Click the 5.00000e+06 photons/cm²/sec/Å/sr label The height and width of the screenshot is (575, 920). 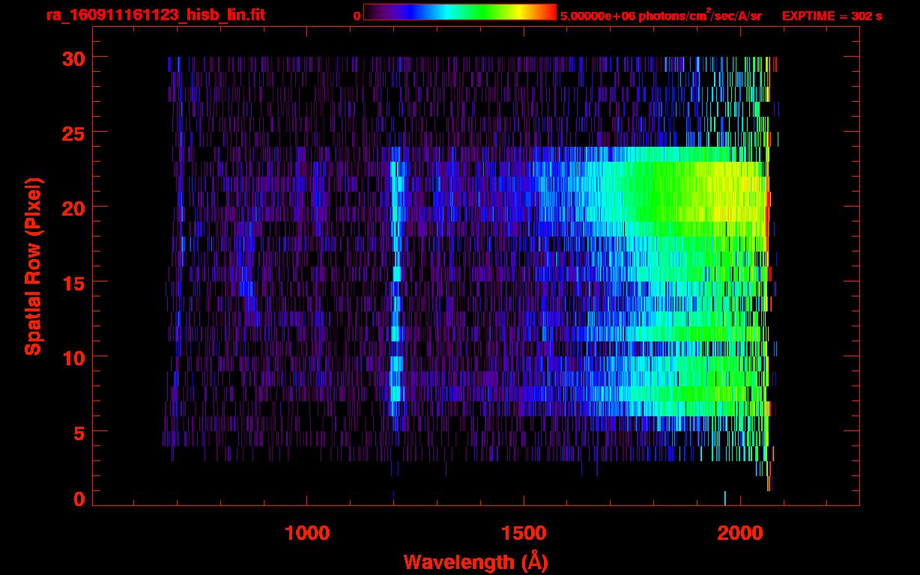[661, 15]
